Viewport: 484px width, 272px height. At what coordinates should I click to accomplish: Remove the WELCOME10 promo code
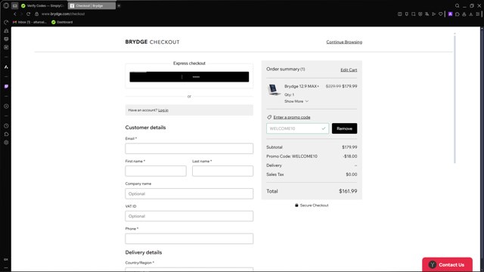tap(345, 128)
